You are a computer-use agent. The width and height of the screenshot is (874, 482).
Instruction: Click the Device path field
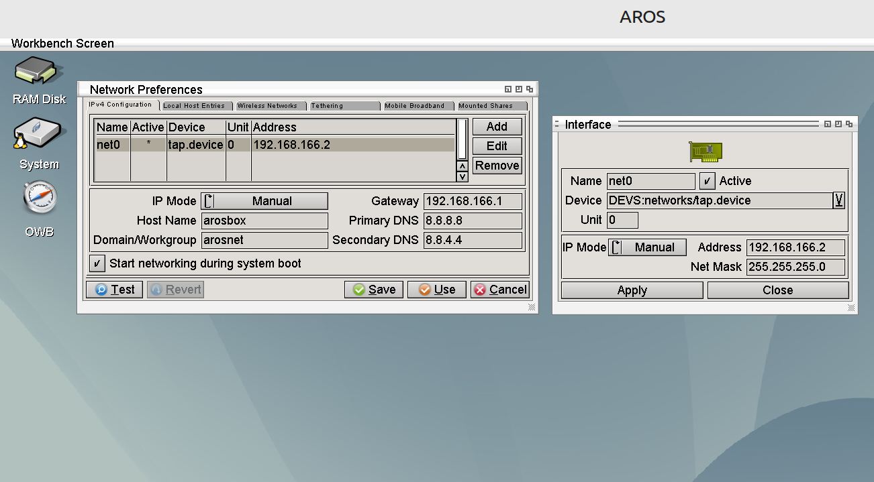point(720,200)
